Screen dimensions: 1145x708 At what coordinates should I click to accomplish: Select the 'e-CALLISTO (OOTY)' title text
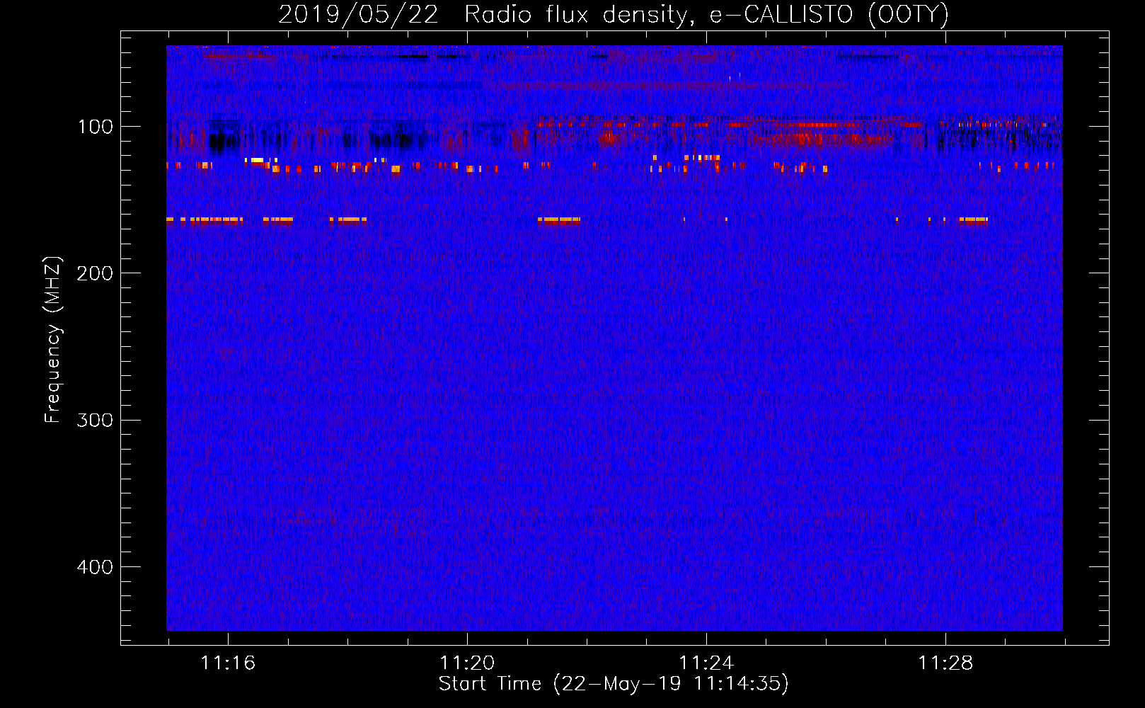pyautogui.click(x=829, y=15)
